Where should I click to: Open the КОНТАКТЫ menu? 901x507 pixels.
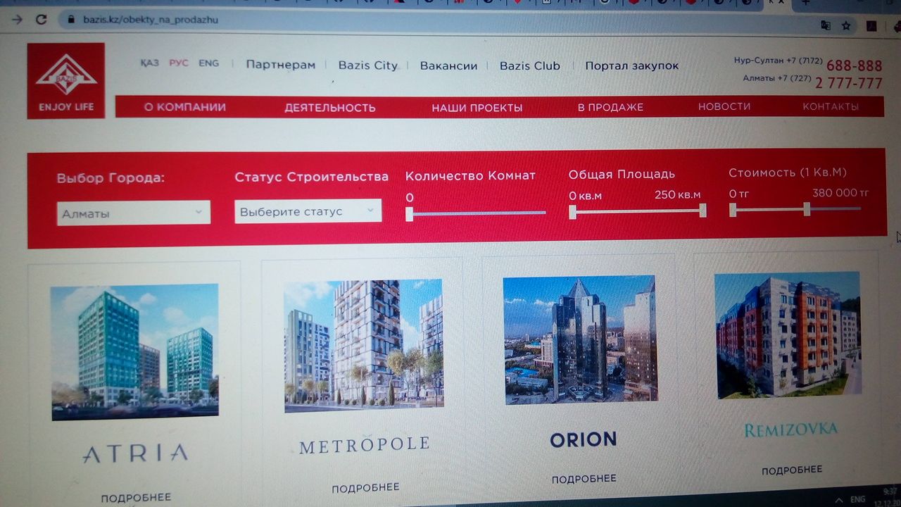pos(831,106)
